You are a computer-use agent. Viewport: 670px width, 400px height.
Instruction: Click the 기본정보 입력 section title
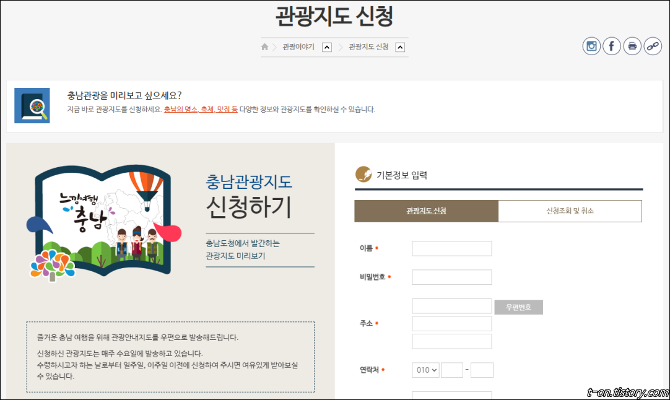pos(402,175)
